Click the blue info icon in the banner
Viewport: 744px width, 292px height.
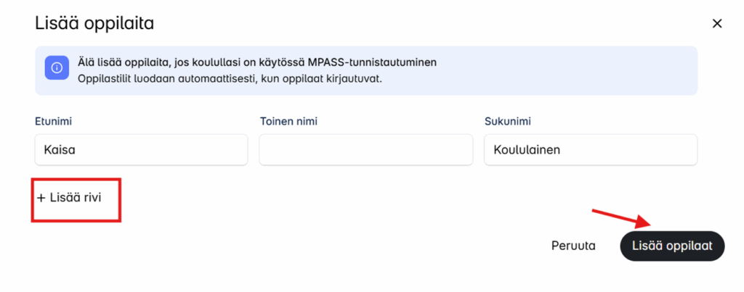[56, 68]
